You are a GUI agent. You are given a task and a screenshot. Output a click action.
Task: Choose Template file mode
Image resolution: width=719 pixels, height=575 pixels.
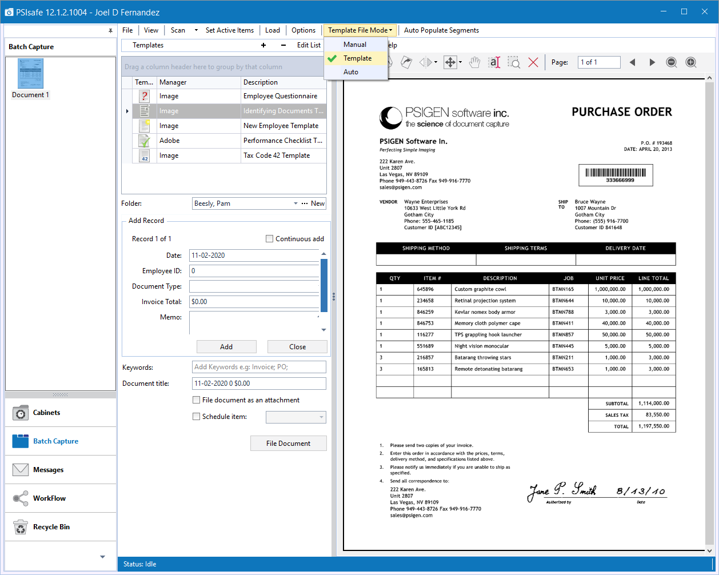tap(356, 58)
